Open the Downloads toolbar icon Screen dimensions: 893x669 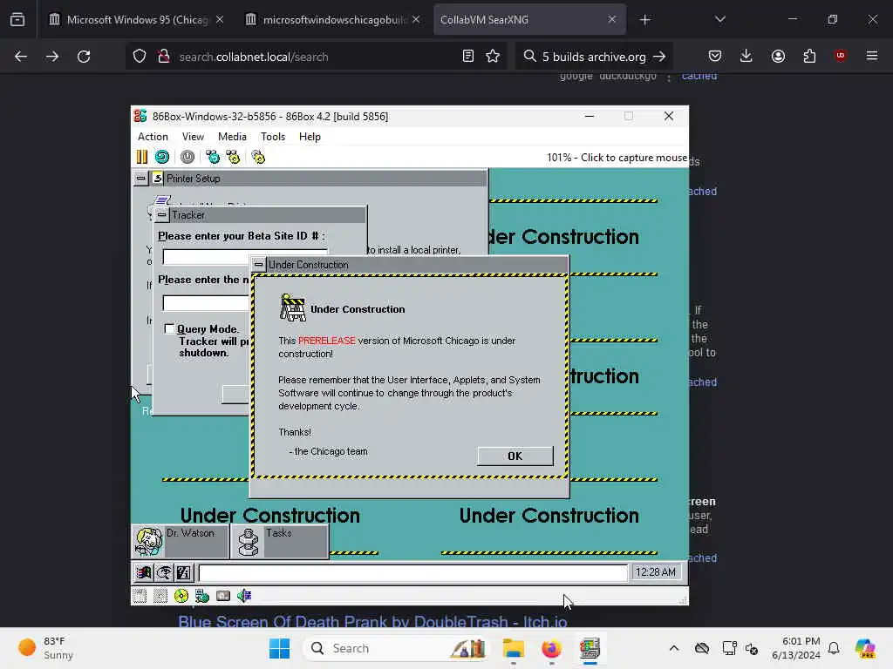pyautogui.click(x=746, y=57)
